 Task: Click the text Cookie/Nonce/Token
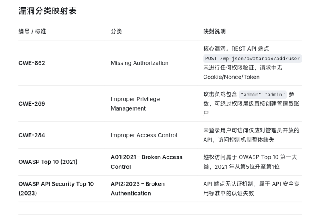pos(232,77)
